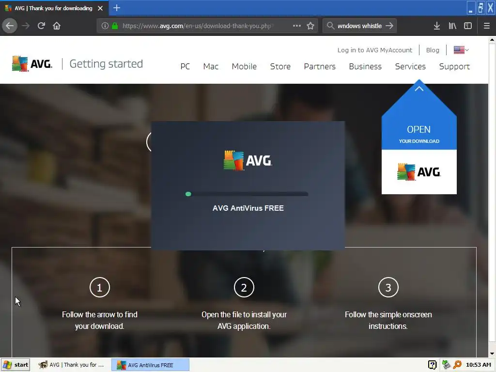Select the AVG Thank you for downloading tab
Viewport: 496px width, 372px height.
click(x=54, y=8)
